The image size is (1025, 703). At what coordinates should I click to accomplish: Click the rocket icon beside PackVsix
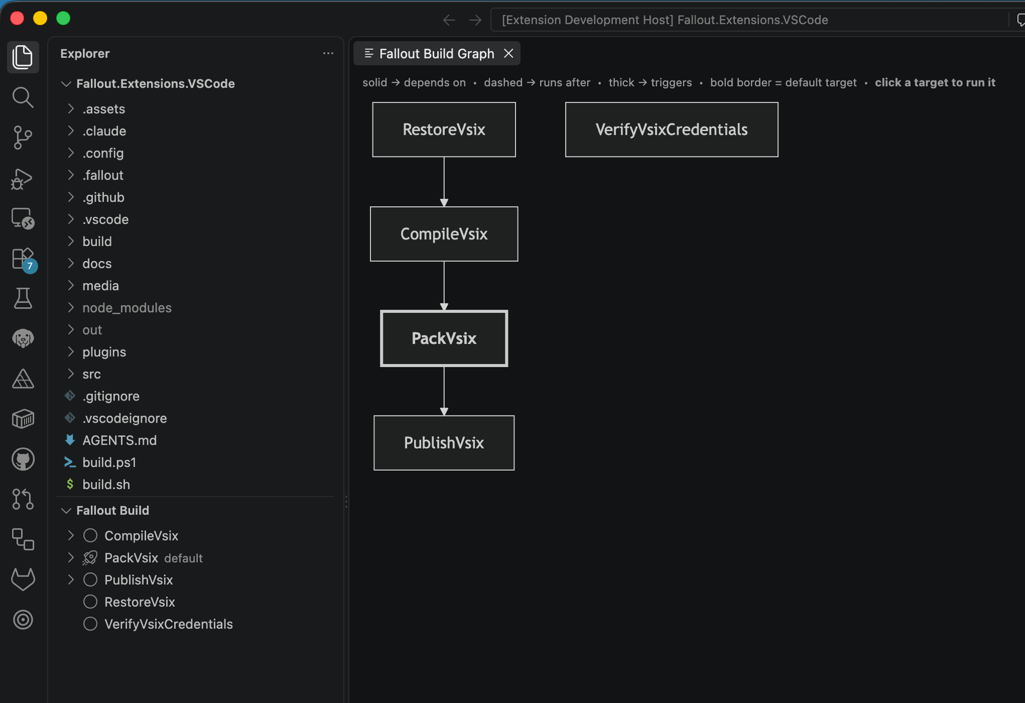click(90, 558)
